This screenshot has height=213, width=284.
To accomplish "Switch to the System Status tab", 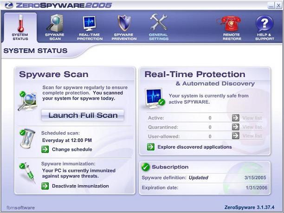I will (20, 27).
